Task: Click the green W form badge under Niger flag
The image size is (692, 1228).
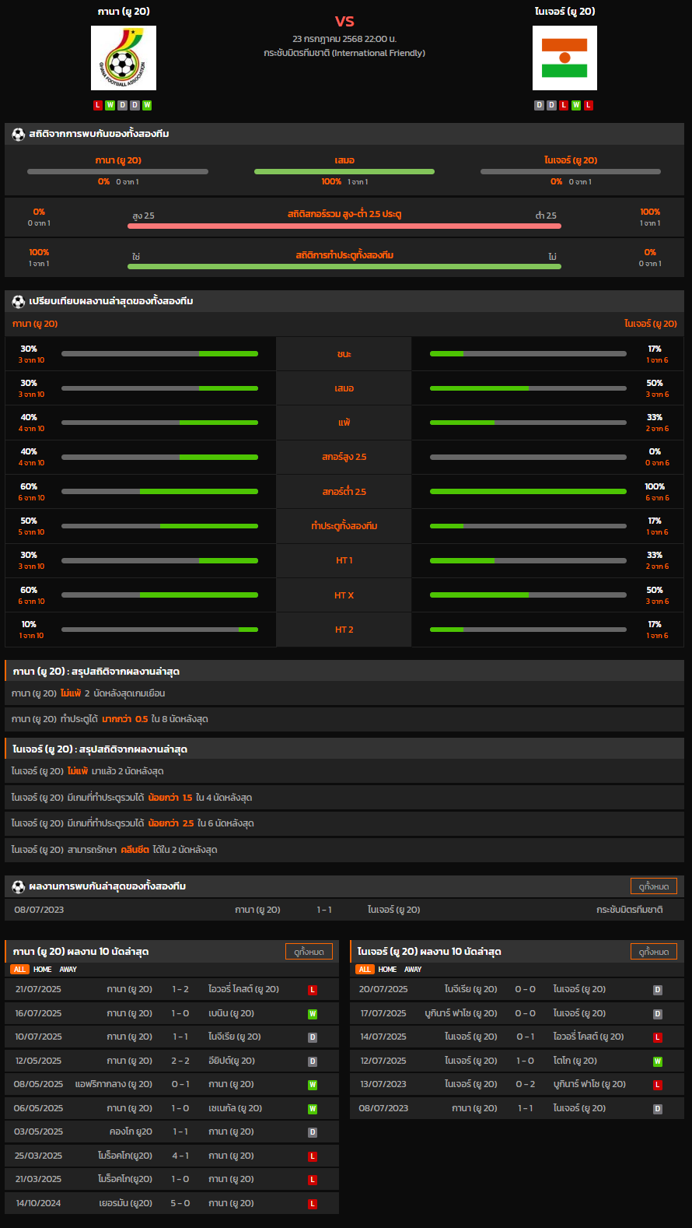Action: [576, 105]
